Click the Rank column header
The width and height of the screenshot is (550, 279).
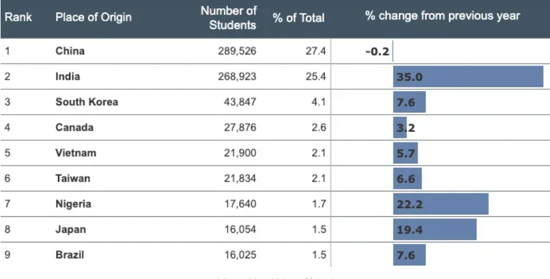tap(18, 17)
